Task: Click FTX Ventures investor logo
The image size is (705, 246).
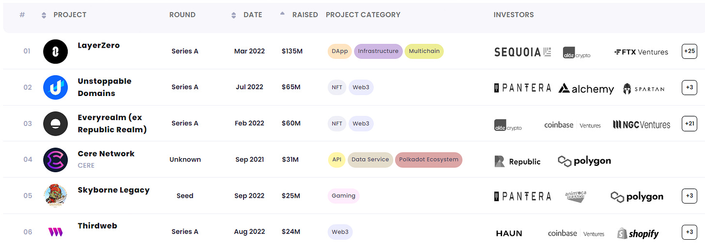Action: (641, 52)
